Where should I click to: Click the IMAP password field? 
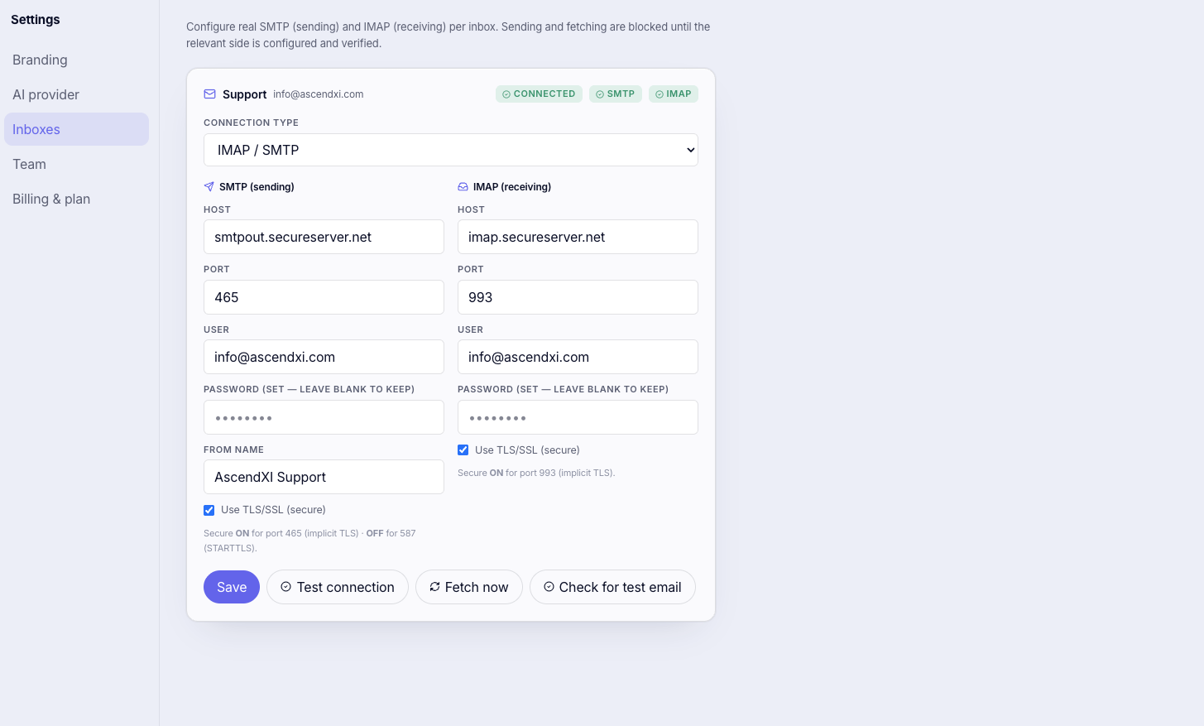[578, 417]
